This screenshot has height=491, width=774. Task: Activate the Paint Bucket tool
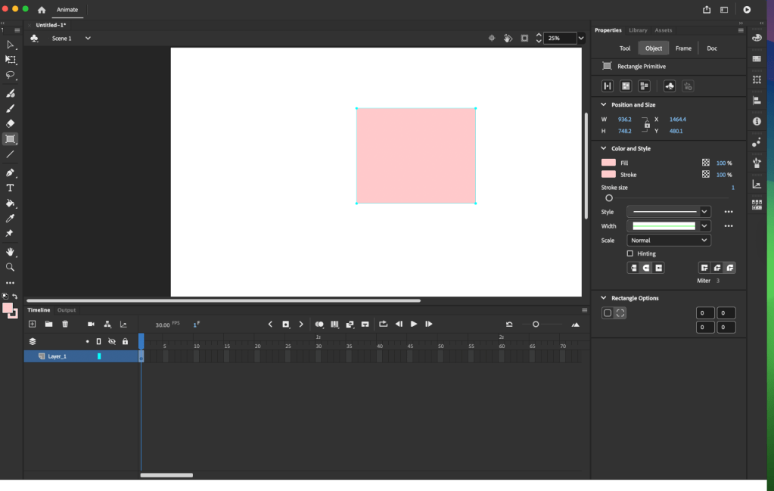click(x=11, y=203)
